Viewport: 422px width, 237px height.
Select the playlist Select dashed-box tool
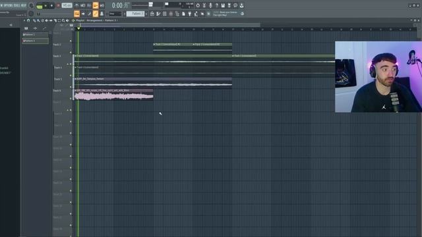59,20
